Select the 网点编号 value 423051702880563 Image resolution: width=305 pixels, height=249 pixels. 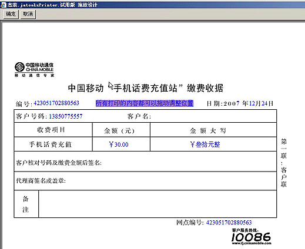(229, 223)
